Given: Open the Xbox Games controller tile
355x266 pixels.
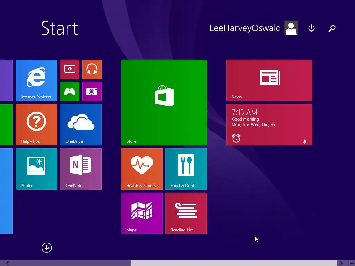Looking at the screenshot, I should [x=70, y=91].
